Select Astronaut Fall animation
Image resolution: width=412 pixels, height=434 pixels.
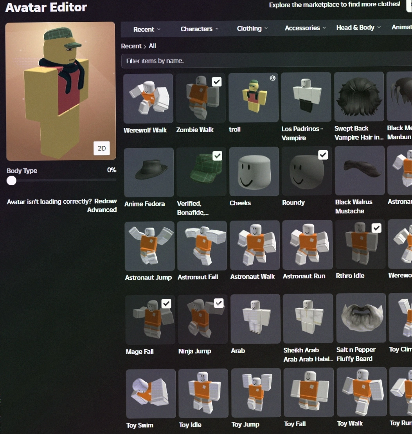click(x=202, y=246)
